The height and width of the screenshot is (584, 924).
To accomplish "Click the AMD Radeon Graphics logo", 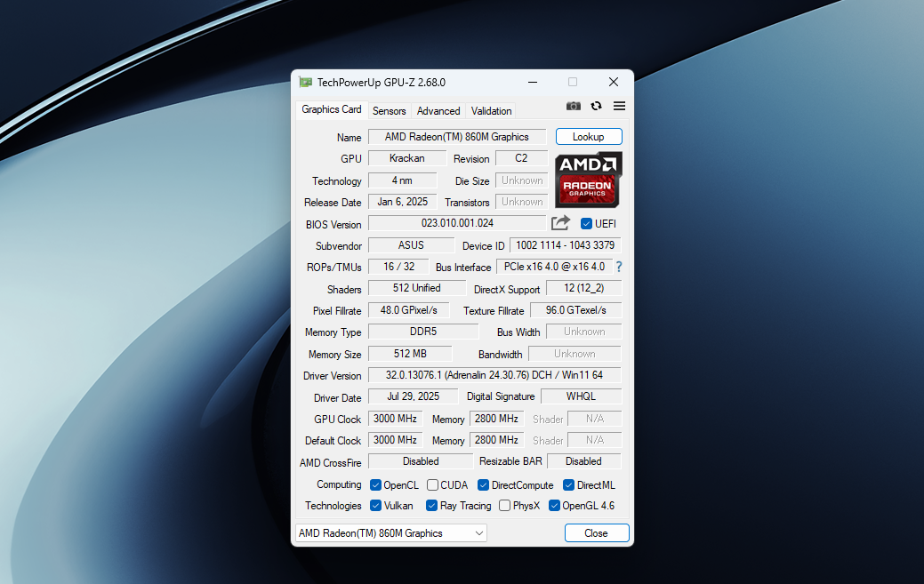I will 588,180.
